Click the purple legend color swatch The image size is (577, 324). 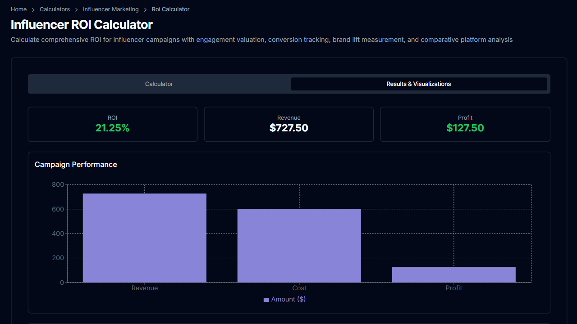coord(266,299)
